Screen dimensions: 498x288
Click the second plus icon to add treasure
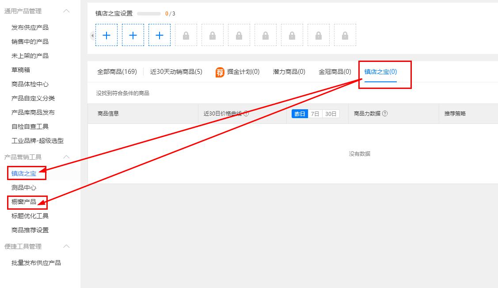tap(133, 35)
